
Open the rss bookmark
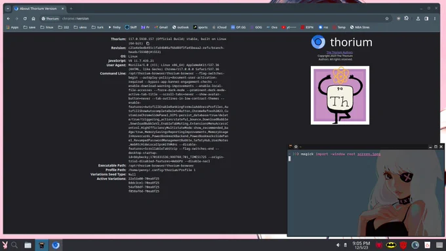click(x=323, y=28)
